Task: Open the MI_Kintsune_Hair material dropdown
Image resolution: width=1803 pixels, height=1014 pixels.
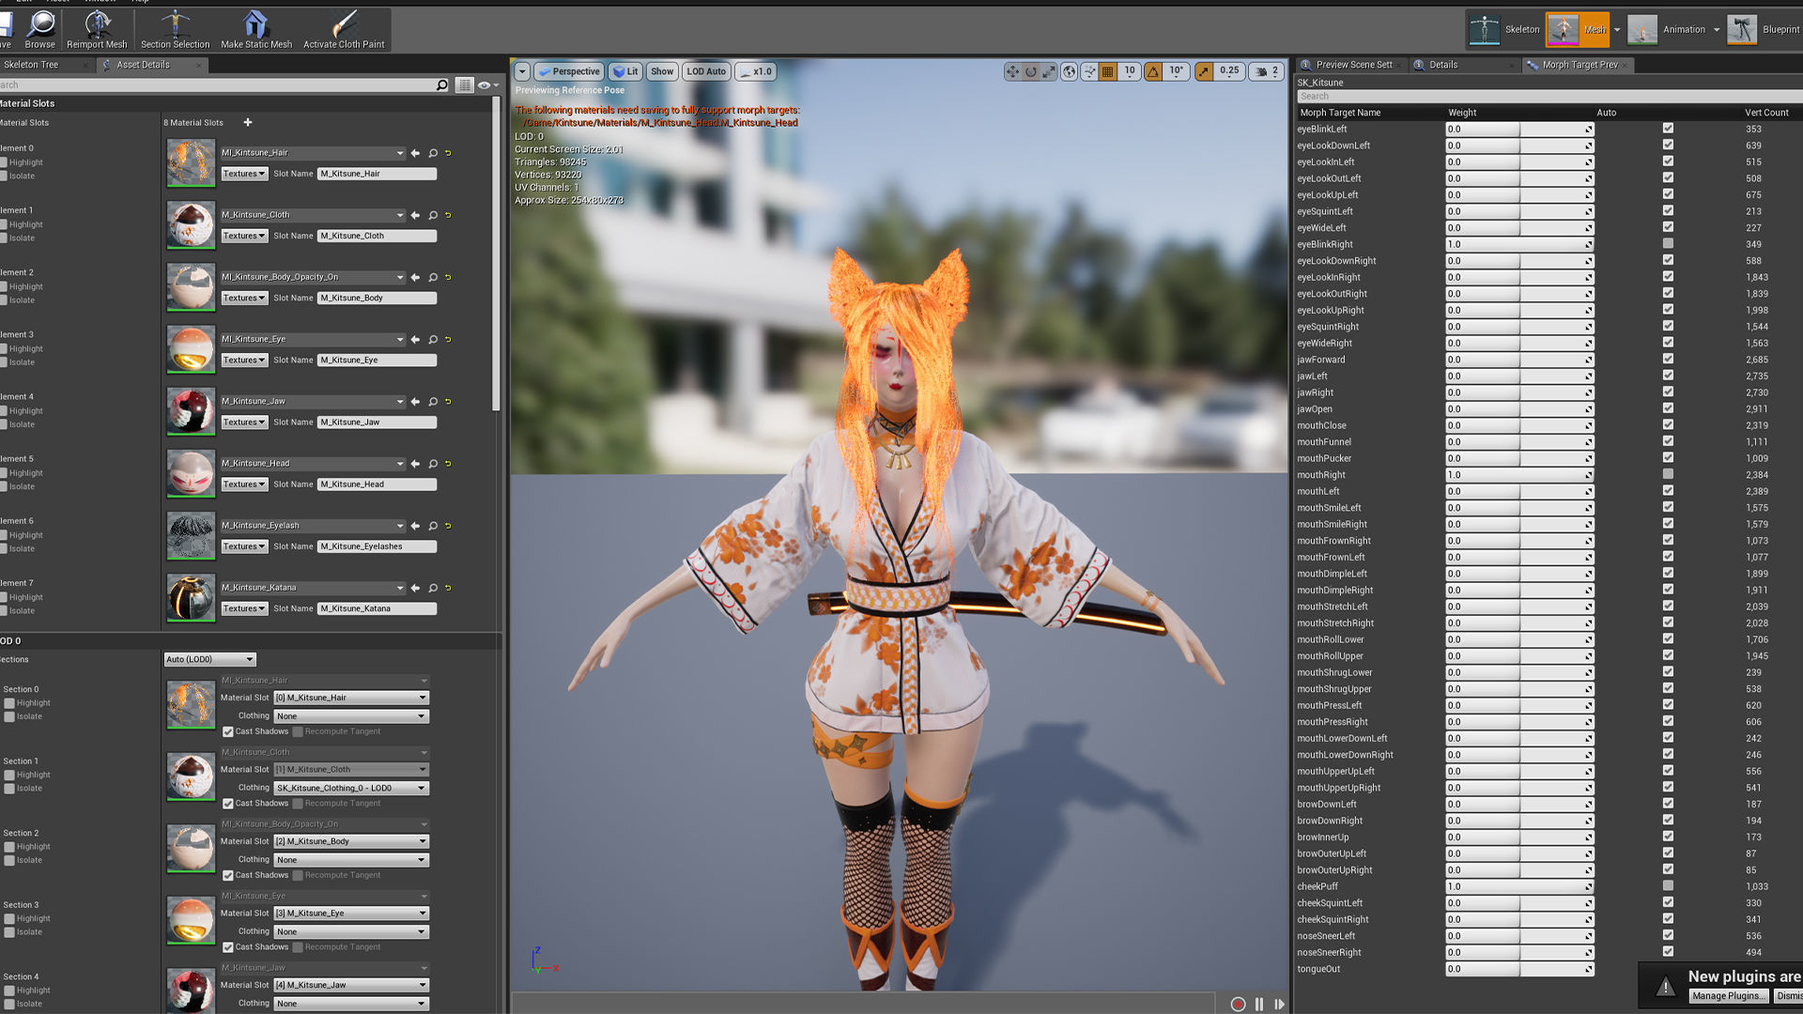Action: click(313, 153)
